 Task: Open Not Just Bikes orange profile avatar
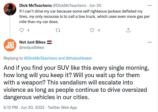(x=10, y=45)
